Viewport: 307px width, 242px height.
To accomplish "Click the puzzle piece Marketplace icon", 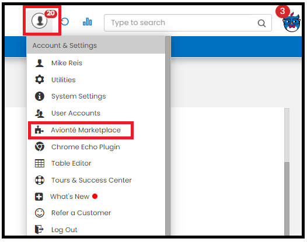I will [x=39, y=129].
